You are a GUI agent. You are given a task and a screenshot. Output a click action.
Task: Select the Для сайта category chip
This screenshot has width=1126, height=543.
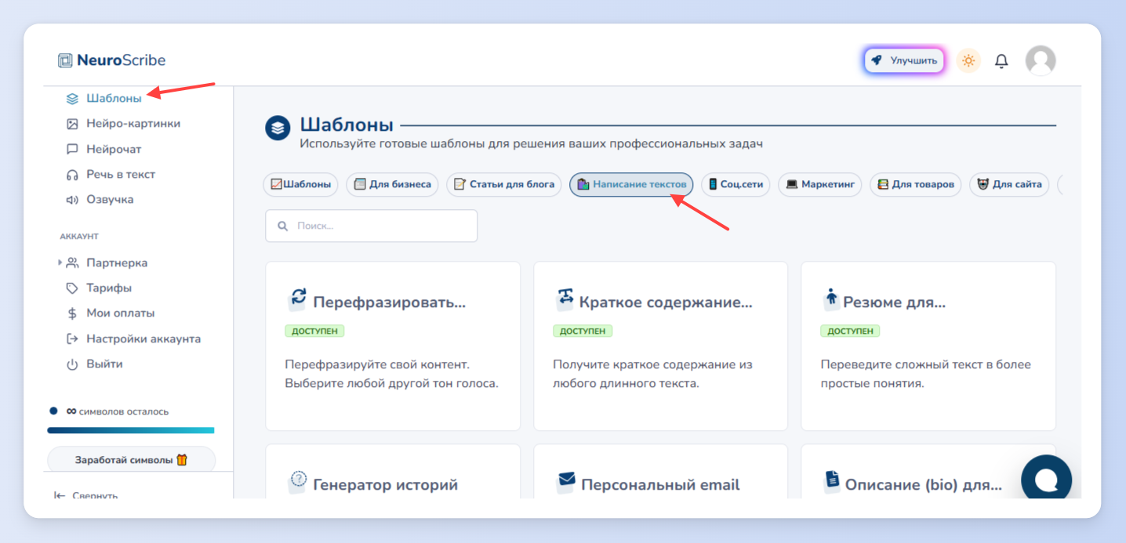click(x=1009, y=185)
